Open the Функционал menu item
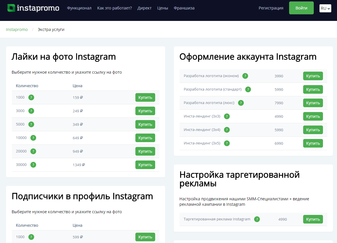337x243 pixels. [79, 8]
